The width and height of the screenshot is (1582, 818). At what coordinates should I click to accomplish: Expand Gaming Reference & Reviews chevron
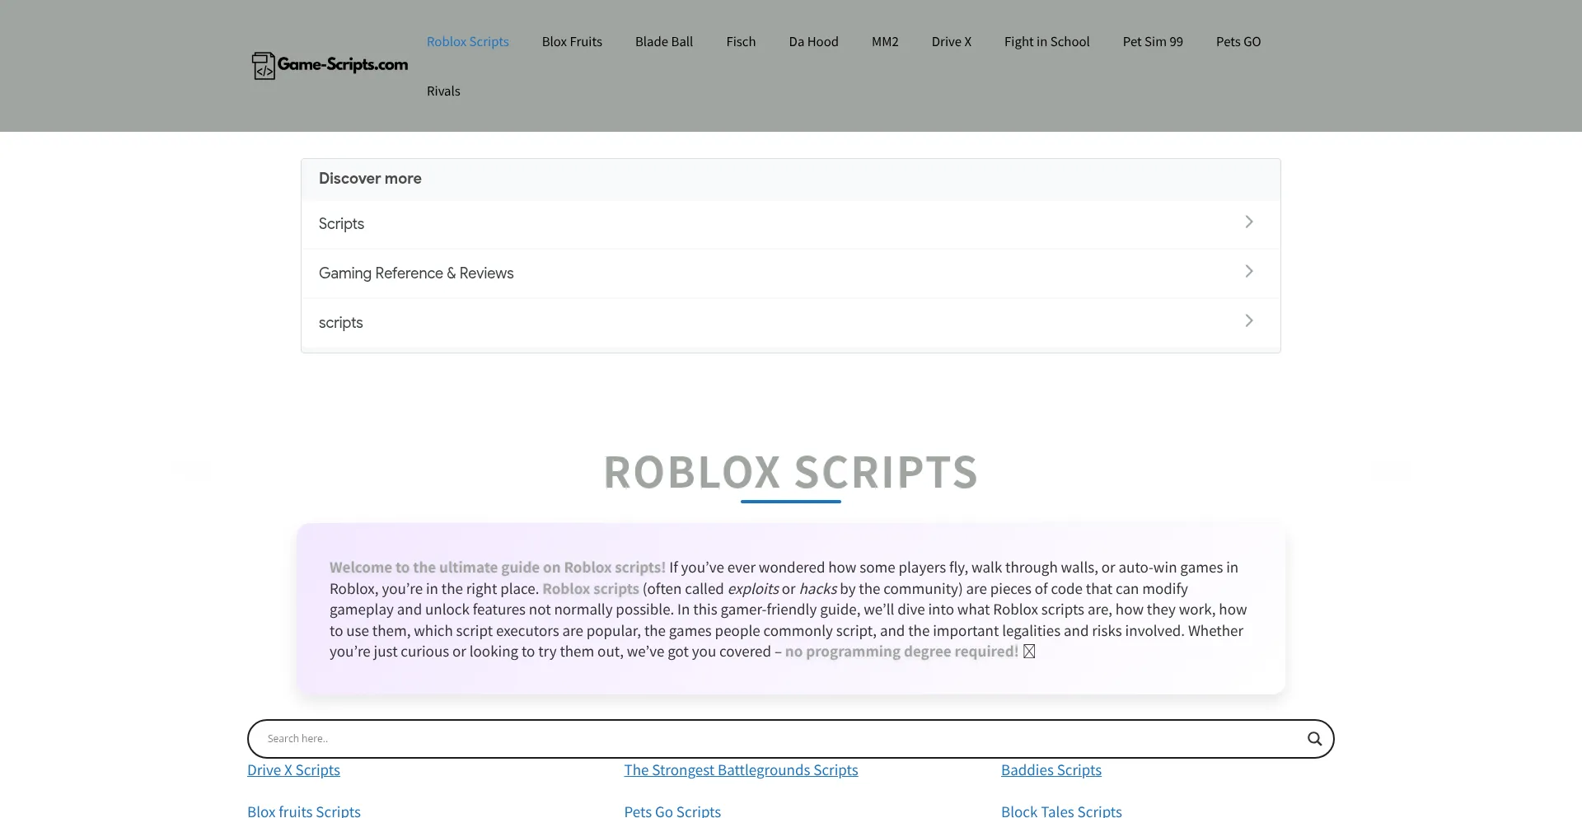[1249, 271]
